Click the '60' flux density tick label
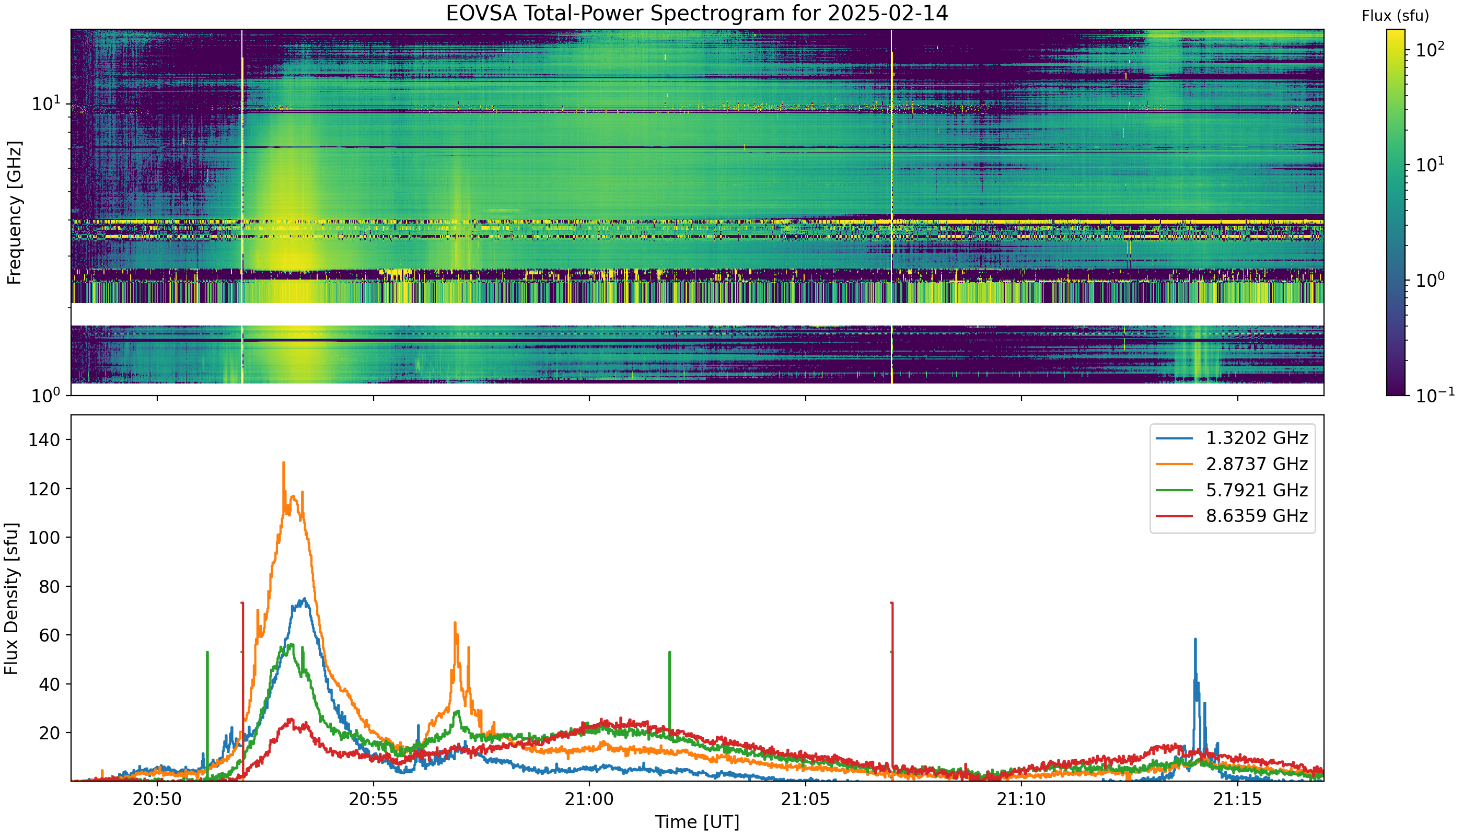The height and width of the screenshot is (836, 1463). (x=50, y=635)
